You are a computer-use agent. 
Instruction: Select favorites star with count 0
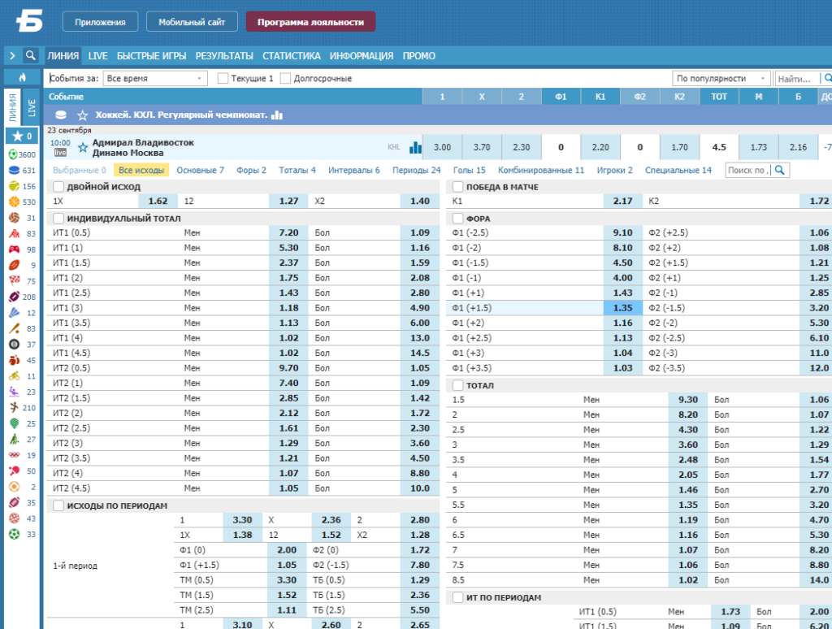pos(22,136)
